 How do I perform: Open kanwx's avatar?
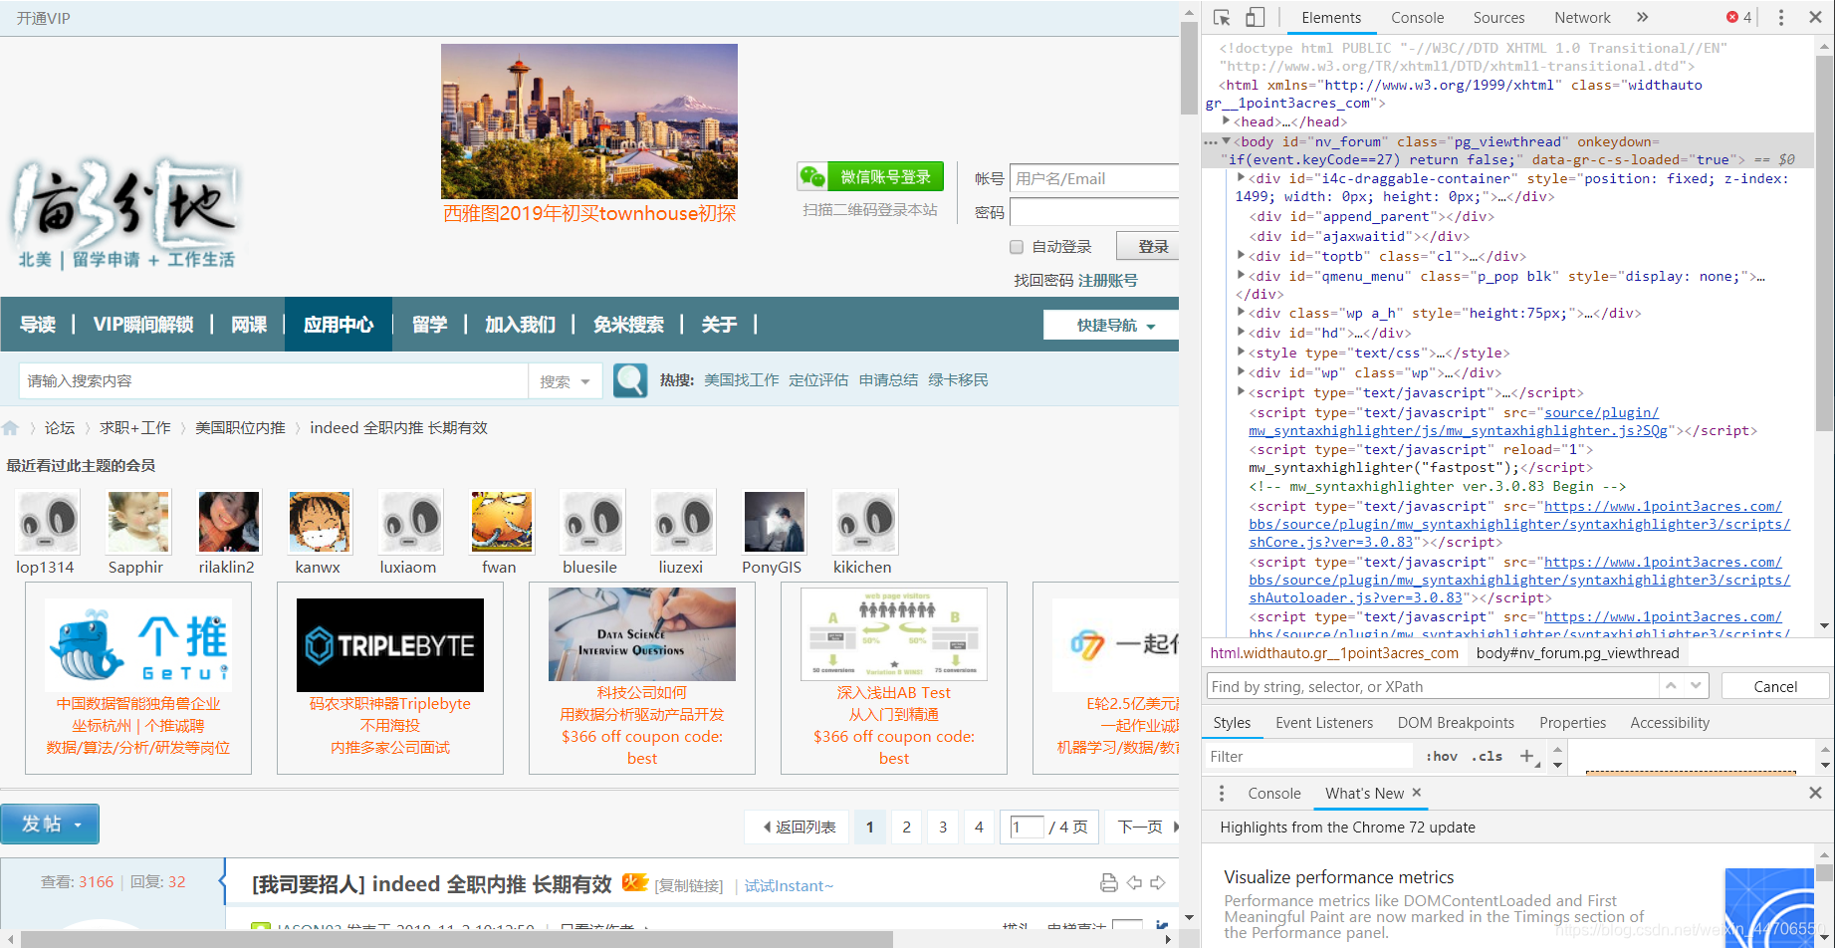tap(320, 521)
